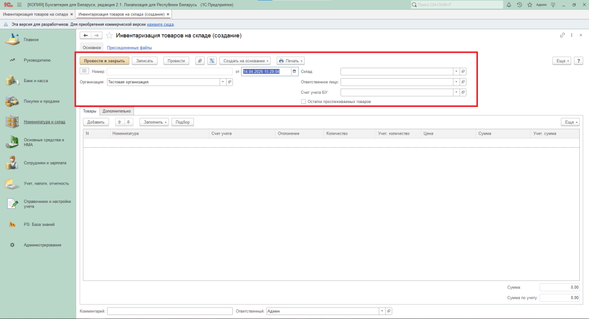Switch to the Дополнительно tab
This screenshot has width=589, height=319.
click(117, 111)
